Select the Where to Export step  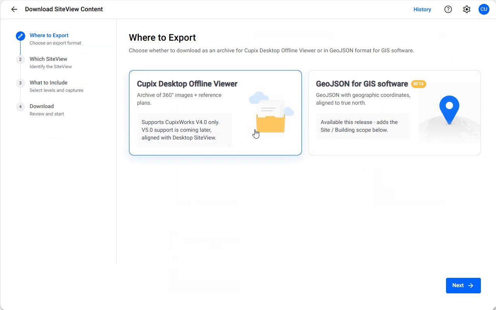[x=49, y=35]
